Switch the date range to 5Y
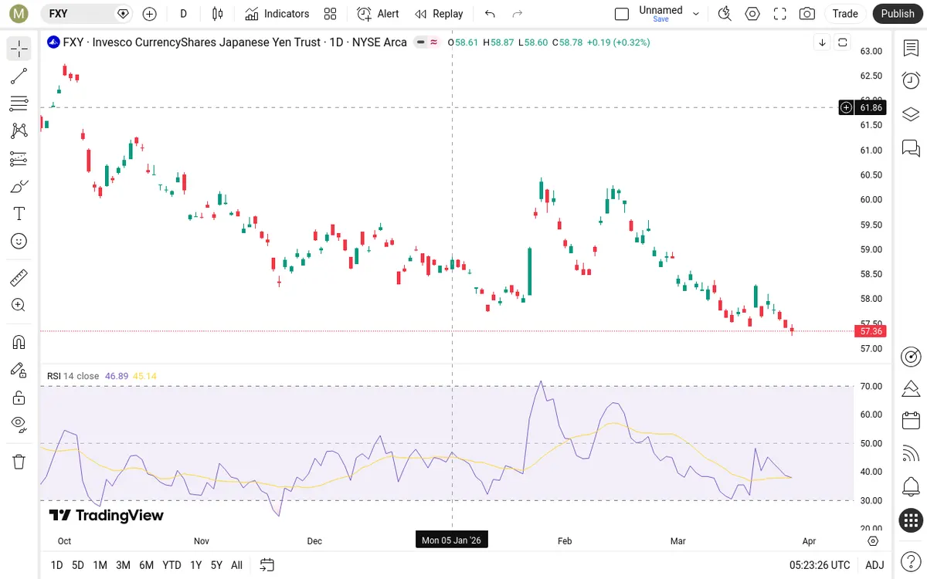This screenshot has width=927, height=579. 216,565
